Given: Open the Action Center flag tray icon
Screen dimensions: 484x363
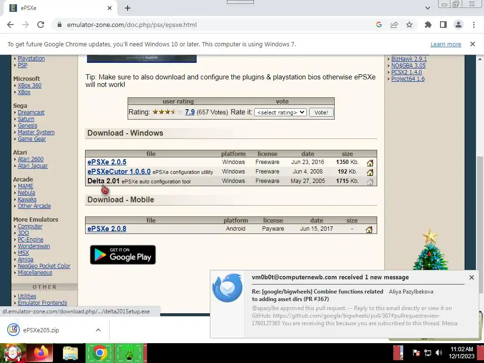Looking at the screenshot, I should (416, 353).
